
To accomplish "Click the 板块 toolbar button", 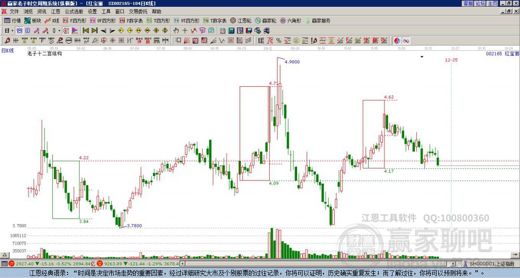I will click(x=33, y=20).
